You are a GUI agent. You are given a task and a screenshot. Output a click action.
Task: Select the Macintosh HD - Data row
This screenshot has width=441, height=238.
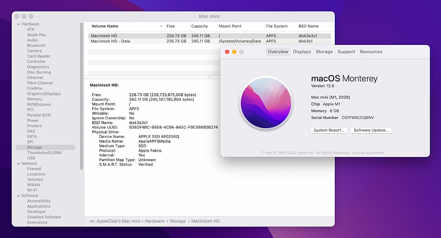[x=209, y=41]
